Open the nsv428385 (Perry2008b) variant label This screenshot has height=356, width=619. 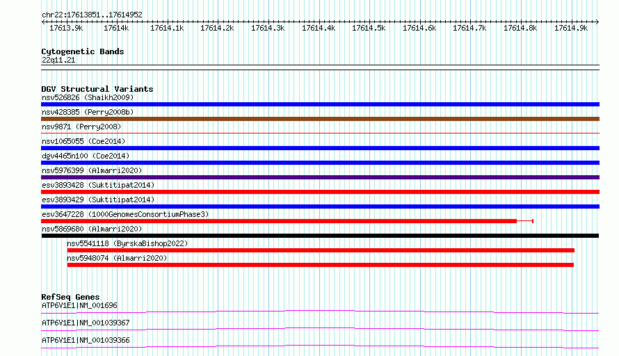88,112
